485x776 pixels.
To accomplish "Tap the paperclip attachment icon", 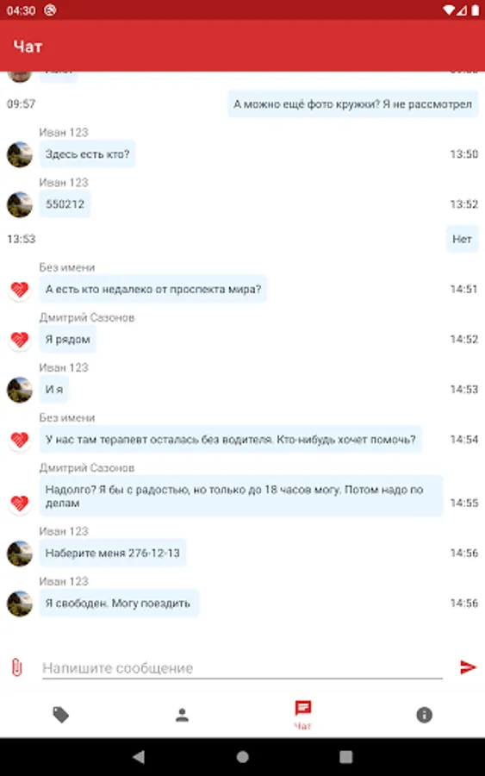I will pos(17,667).
